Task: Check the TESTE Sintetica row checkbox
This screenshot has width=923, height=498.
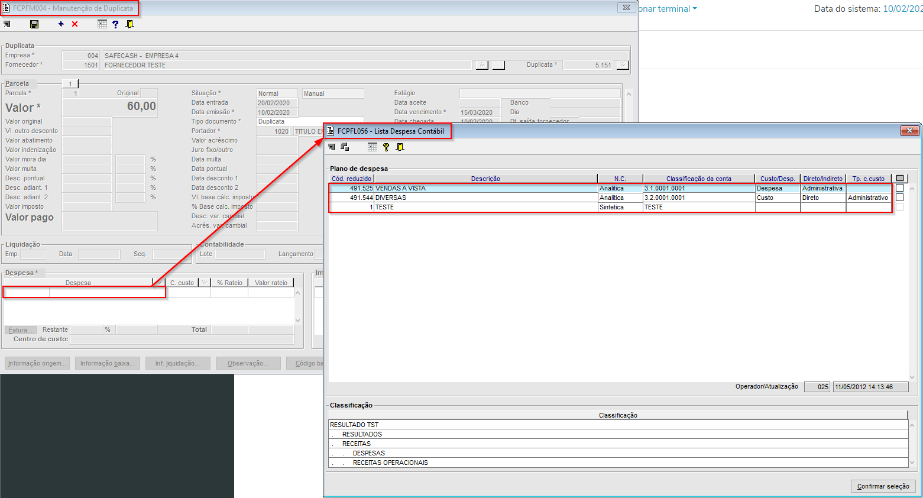Action: point(899,207)
